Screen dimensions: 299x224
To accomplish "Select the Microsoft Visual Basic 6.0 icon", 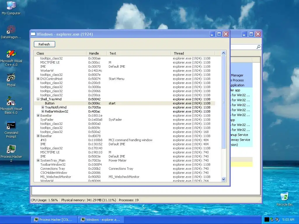I will point(11,105).
